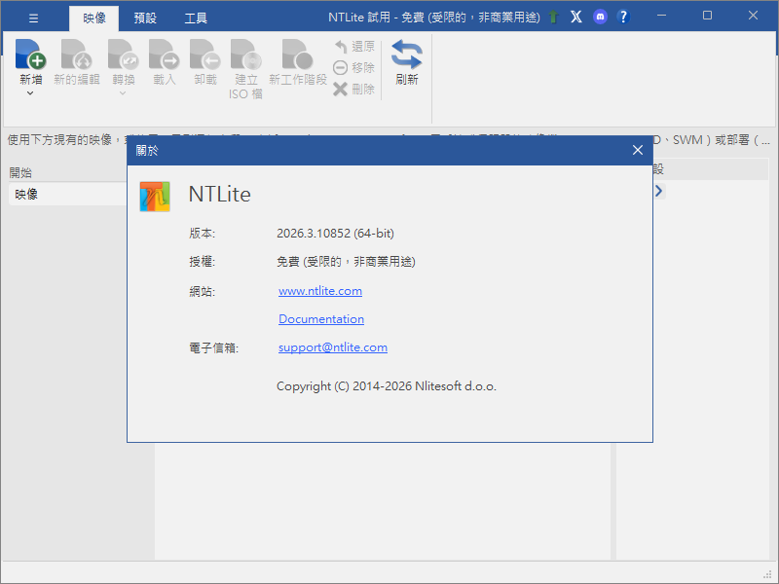Click the green update arrow in title bar
This screenshot has width=779, height=584.
554,17
